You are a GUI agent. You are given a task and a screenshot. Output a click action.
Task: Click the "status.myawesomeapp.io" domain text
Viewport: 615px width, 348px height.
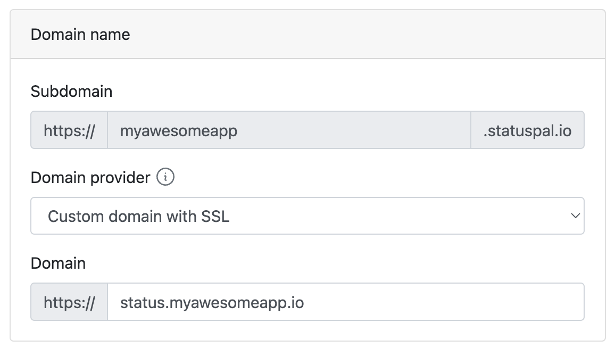pos(212,302)
